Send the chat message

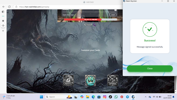113,15
